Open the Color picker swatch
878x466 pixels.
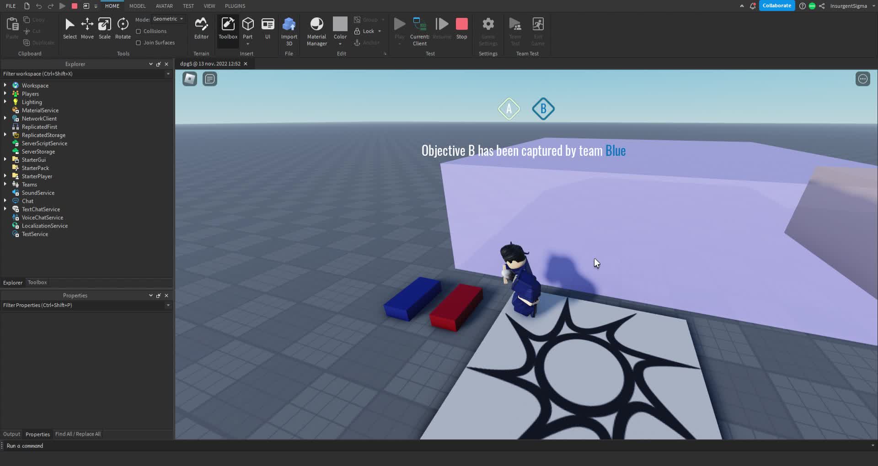pos(340,24)
